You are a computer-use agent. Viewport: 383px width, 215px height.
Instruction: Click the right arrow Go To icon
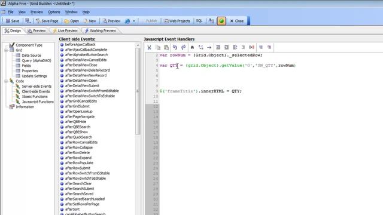coord(209,47)
